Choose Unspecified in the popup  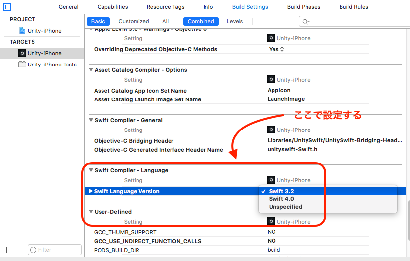[x=328, y=207]
